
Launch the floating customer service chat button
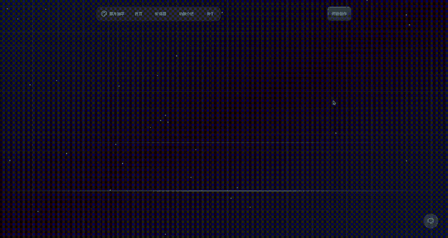431,221
